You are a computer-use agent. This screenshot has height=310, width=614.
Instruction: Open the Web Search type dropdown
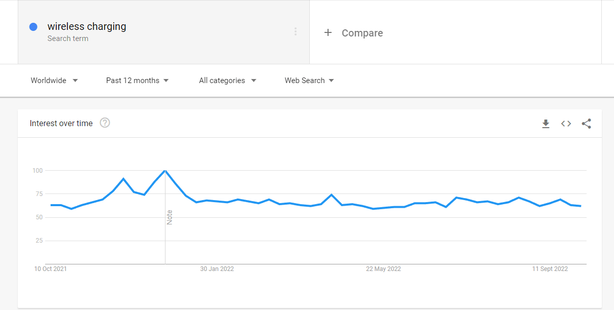coord(309,81)
